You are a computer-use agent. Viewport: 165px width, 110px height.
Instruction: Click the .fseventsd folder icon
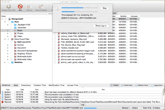(15, 27)
